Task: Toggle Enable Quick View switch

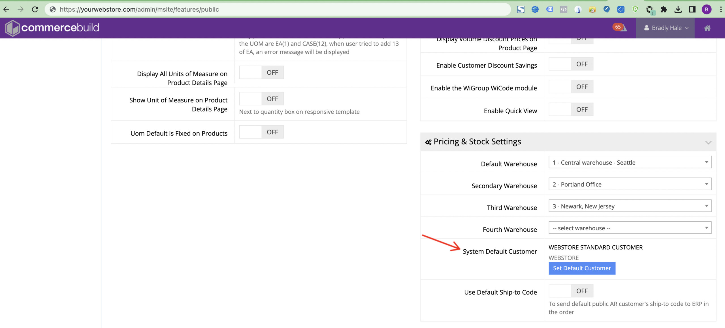Action: point(571,110)
